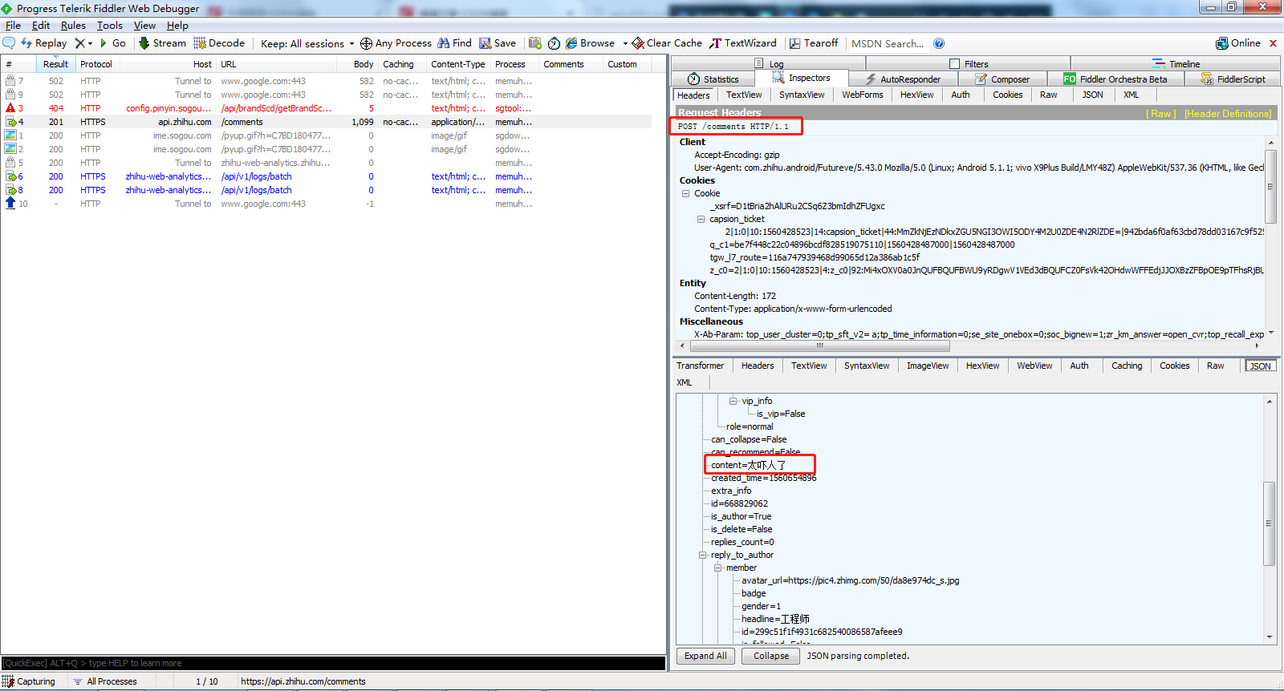
Task: Click the JSON tree vertical scrollbar
Action: [x=1270, y=523]
